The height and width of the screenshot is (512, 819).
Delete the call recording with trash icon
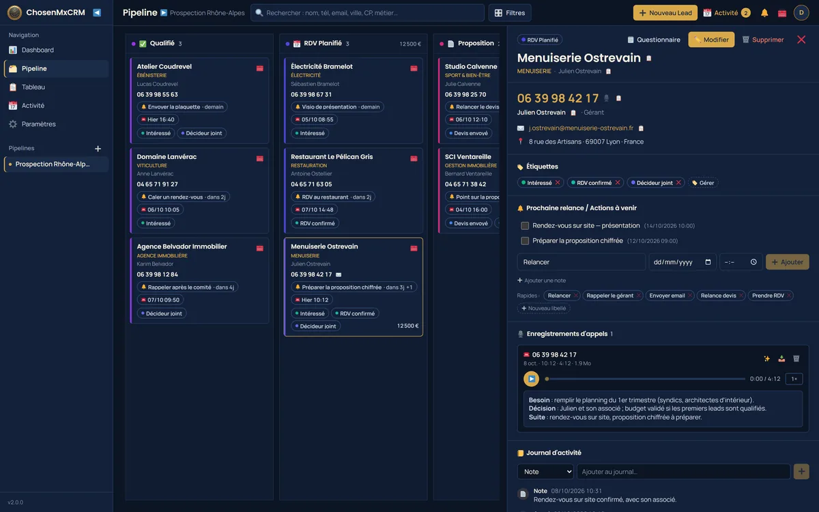coord(796,358)
